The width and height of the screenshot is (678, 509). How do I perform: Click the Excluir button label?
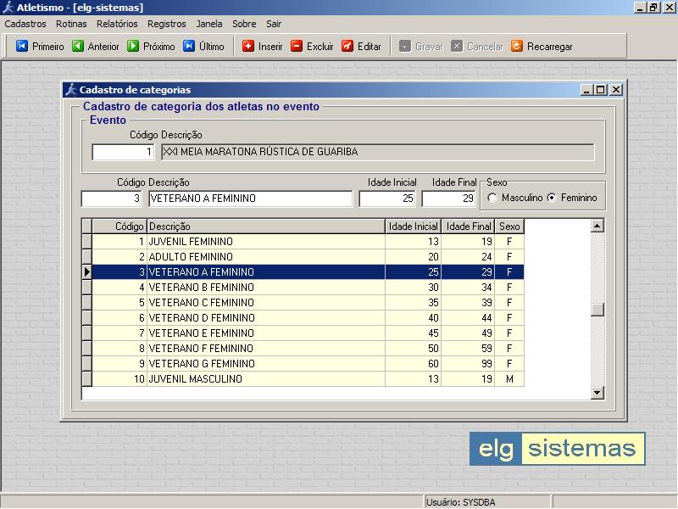coord(320,47)
